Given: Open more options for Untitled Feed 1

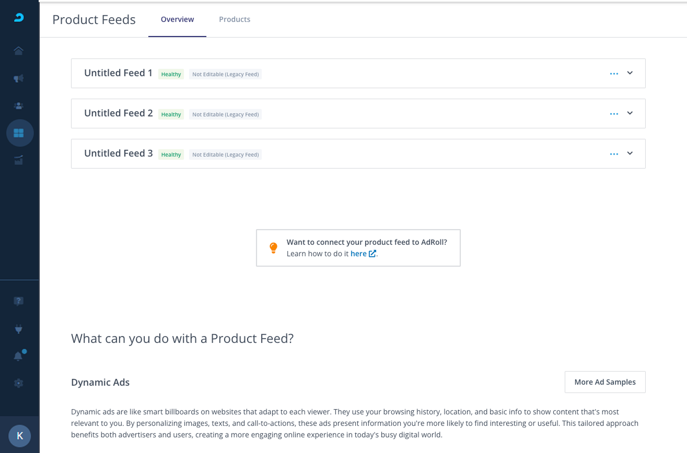Looking at the screenshot, I should coord(614,74).
